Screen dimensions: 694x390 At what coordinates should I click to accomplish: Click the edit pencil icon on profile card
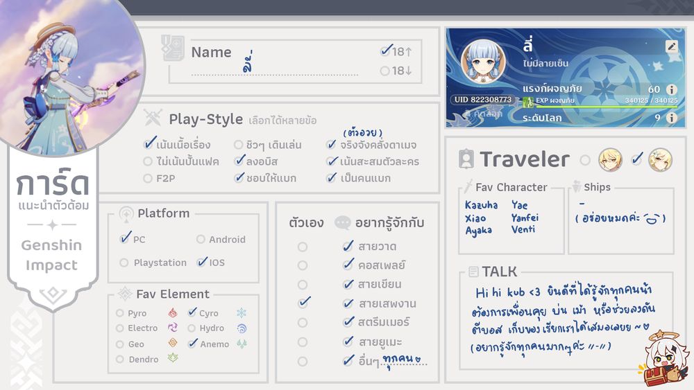coord(671,46)
